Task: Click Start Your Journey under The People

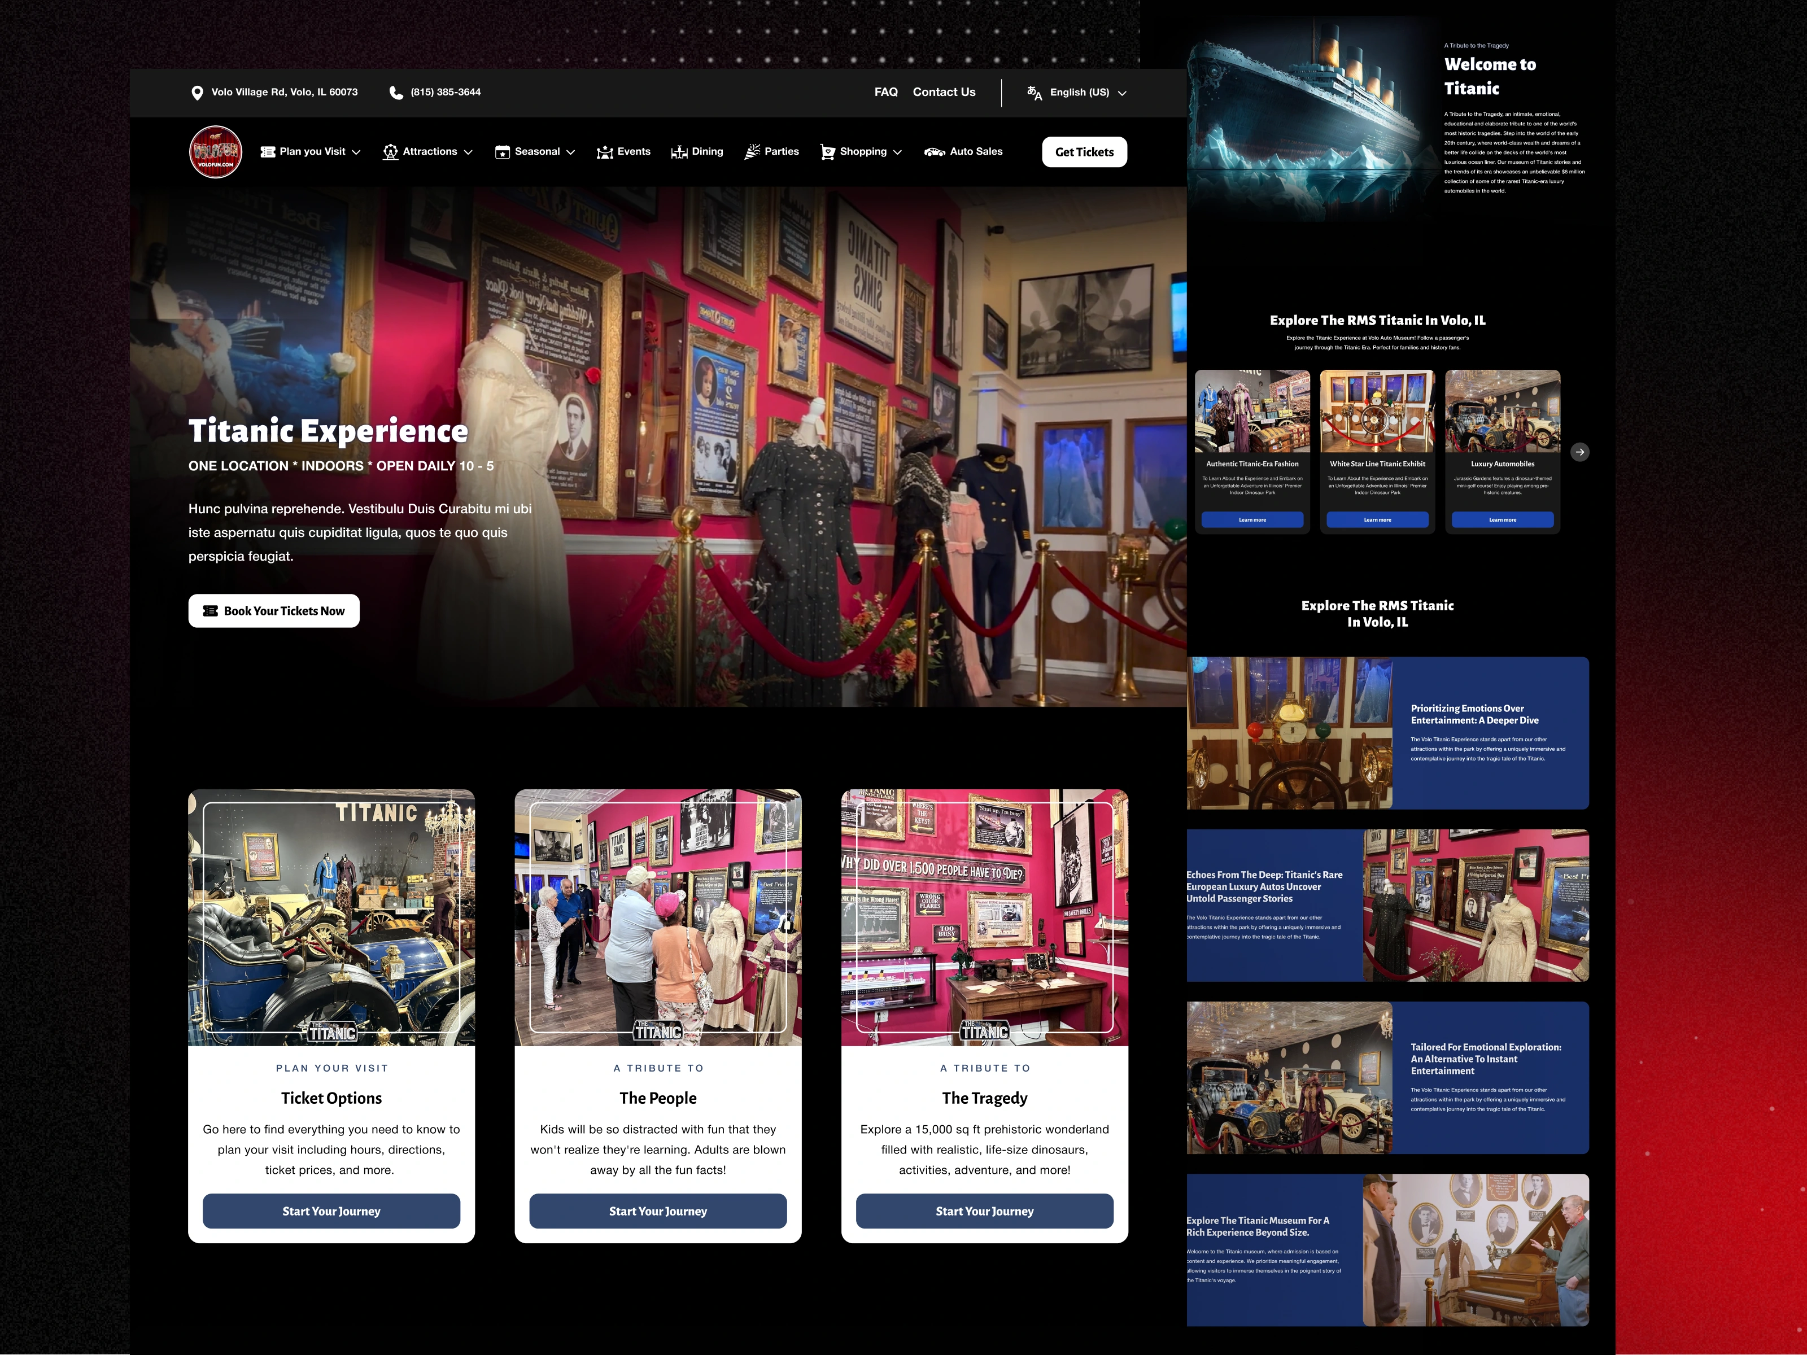Action: (x=658, y=1210)
